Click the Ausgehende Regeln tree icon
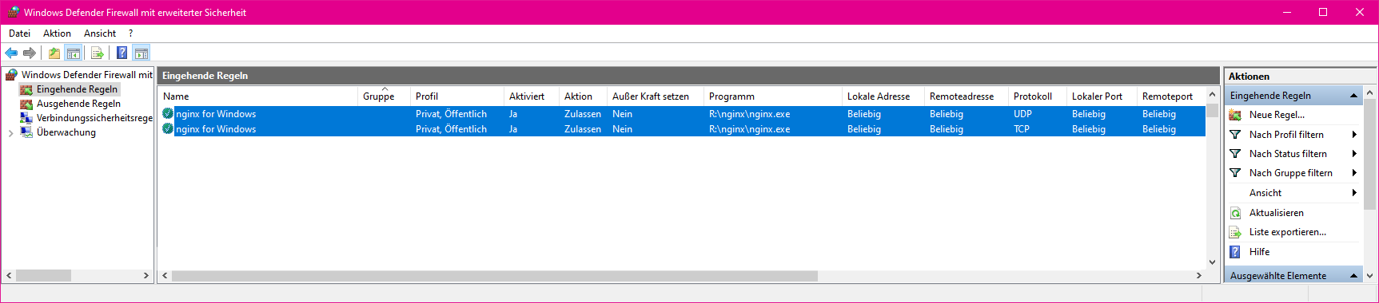1379x303 pixels. (x=26, y=104)
